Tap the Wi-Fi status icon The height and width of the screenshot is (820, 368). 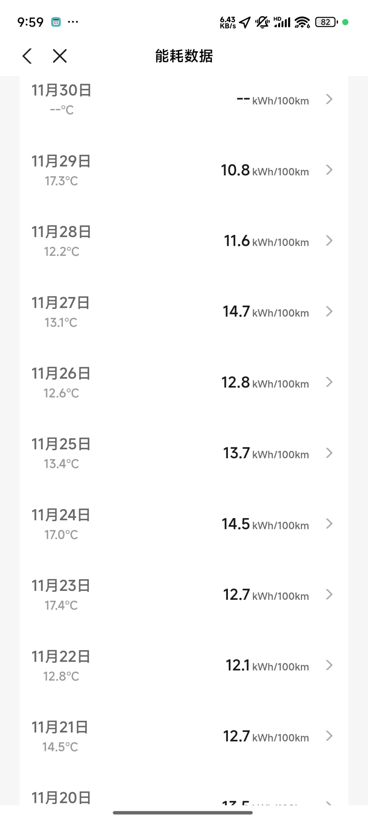302,22
